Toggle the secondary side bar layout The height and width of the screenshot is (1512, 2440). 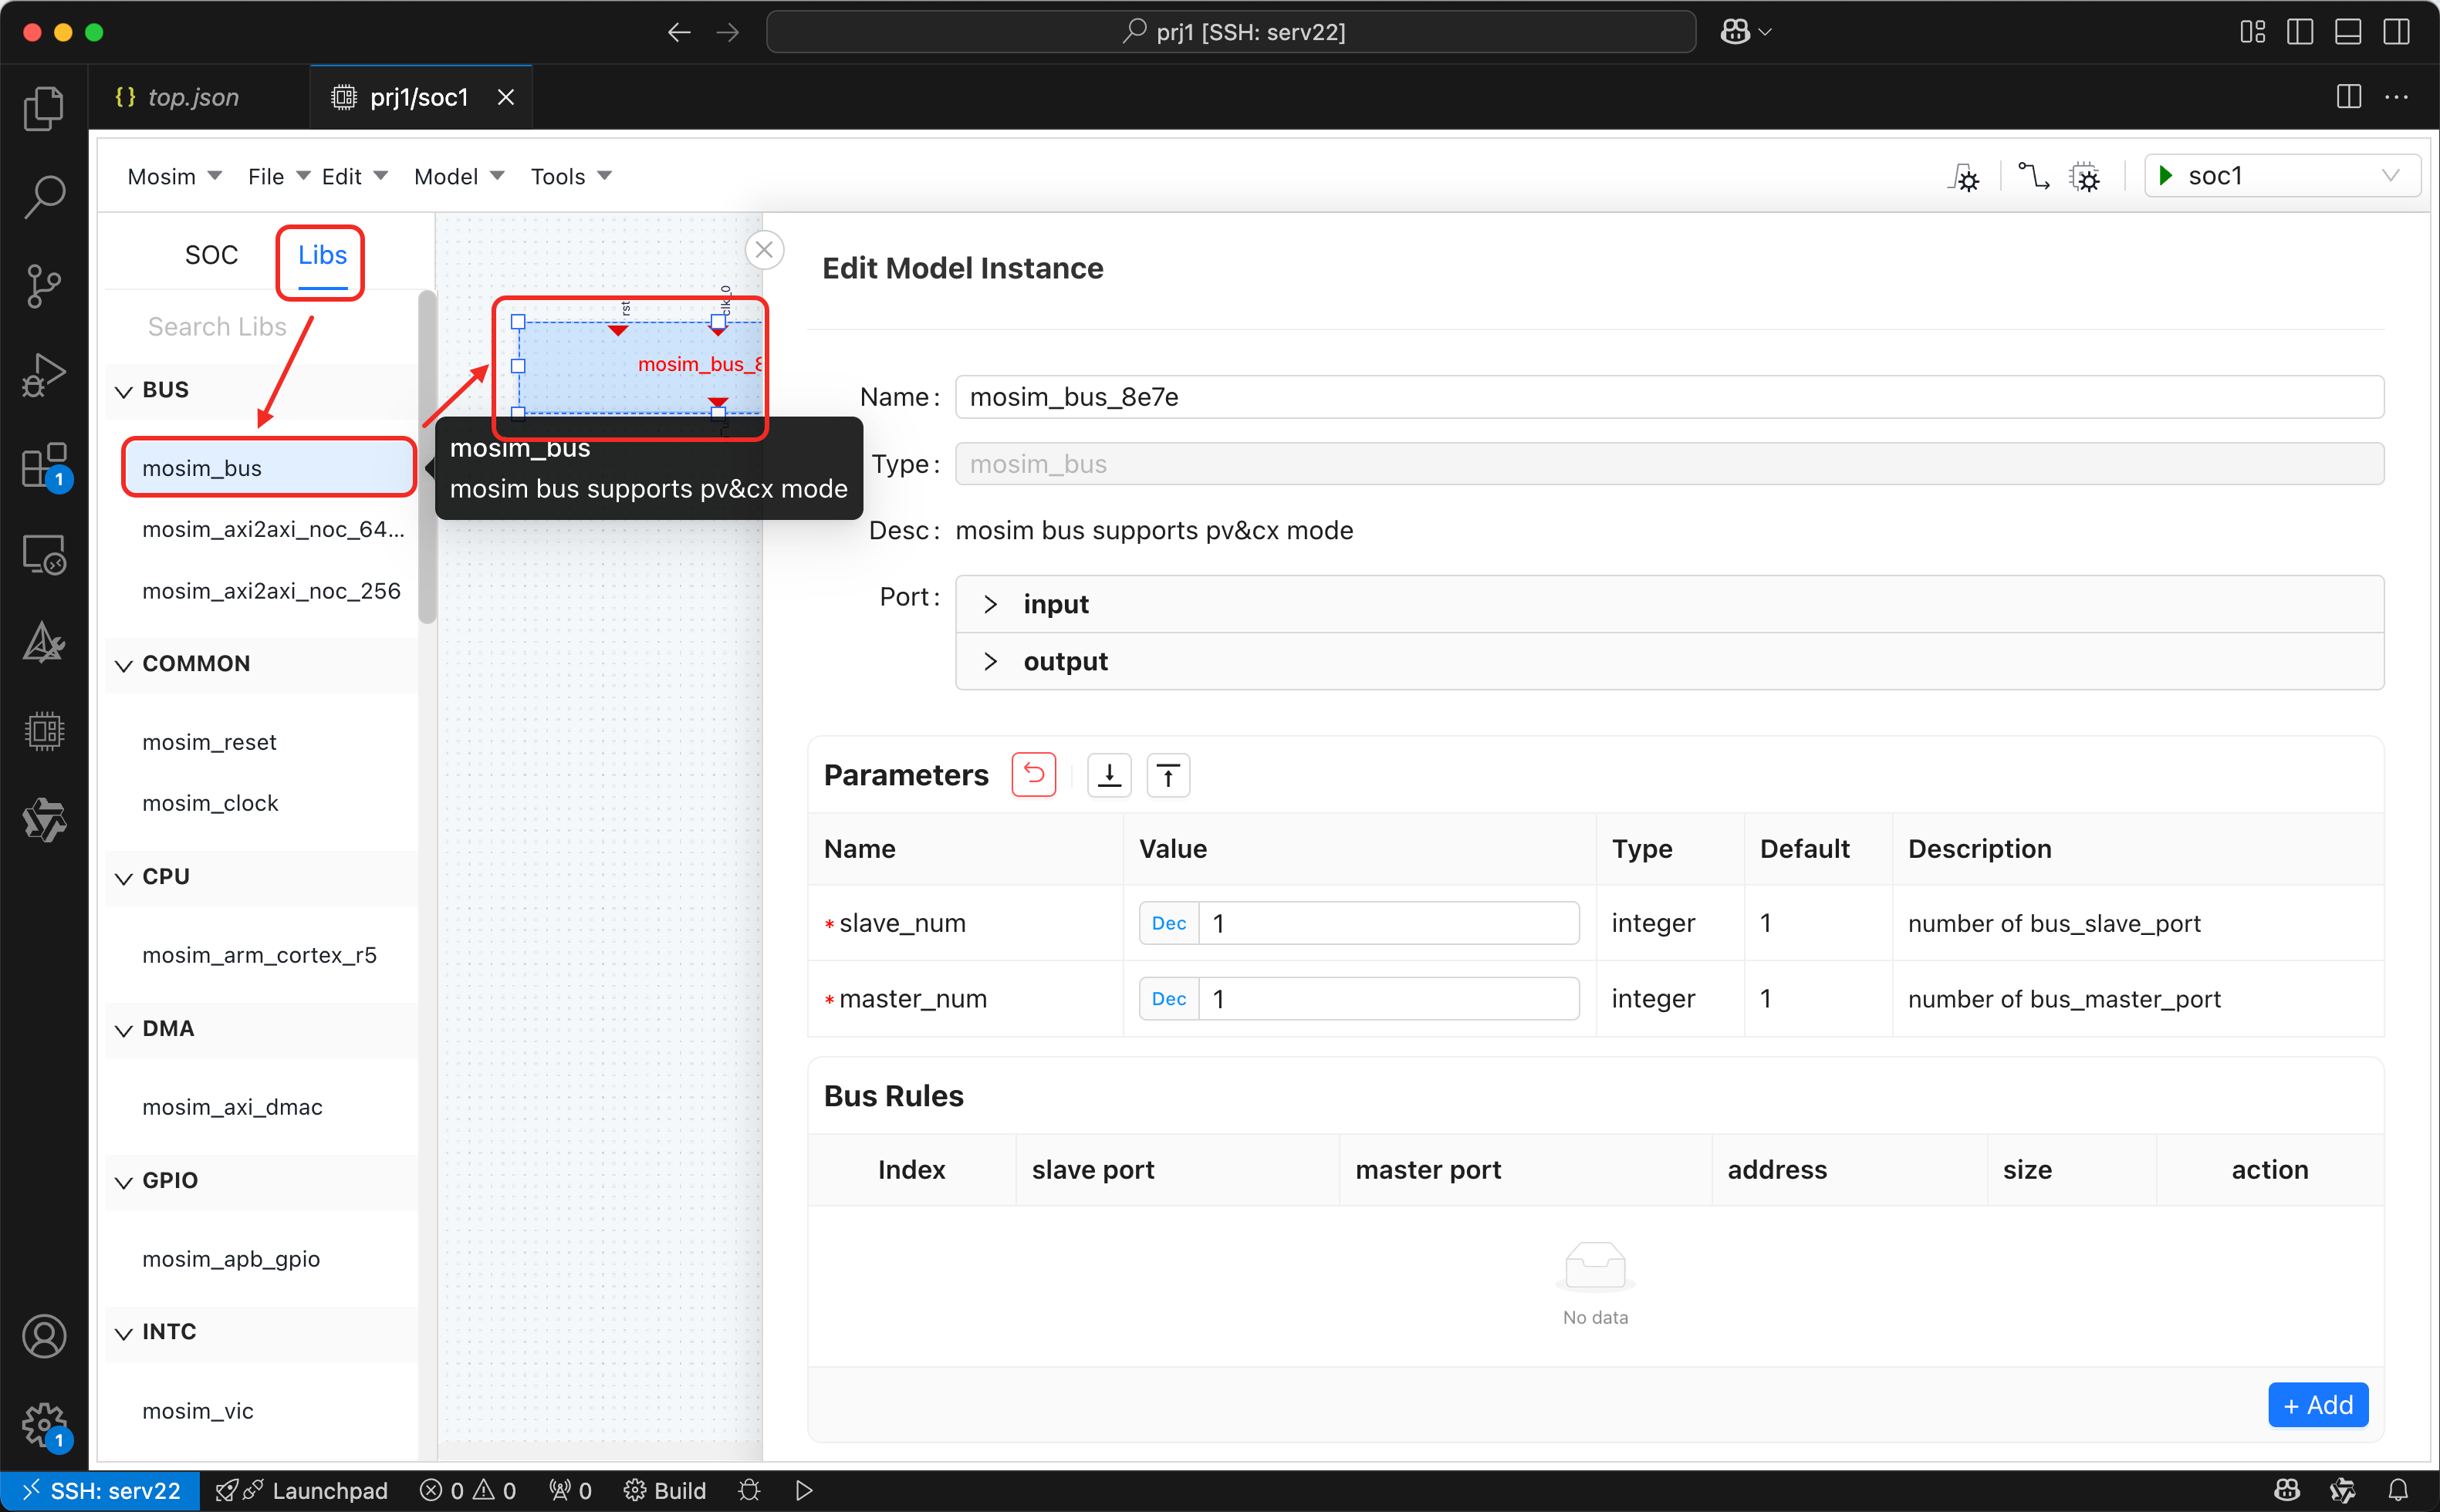pos(2396,32)
